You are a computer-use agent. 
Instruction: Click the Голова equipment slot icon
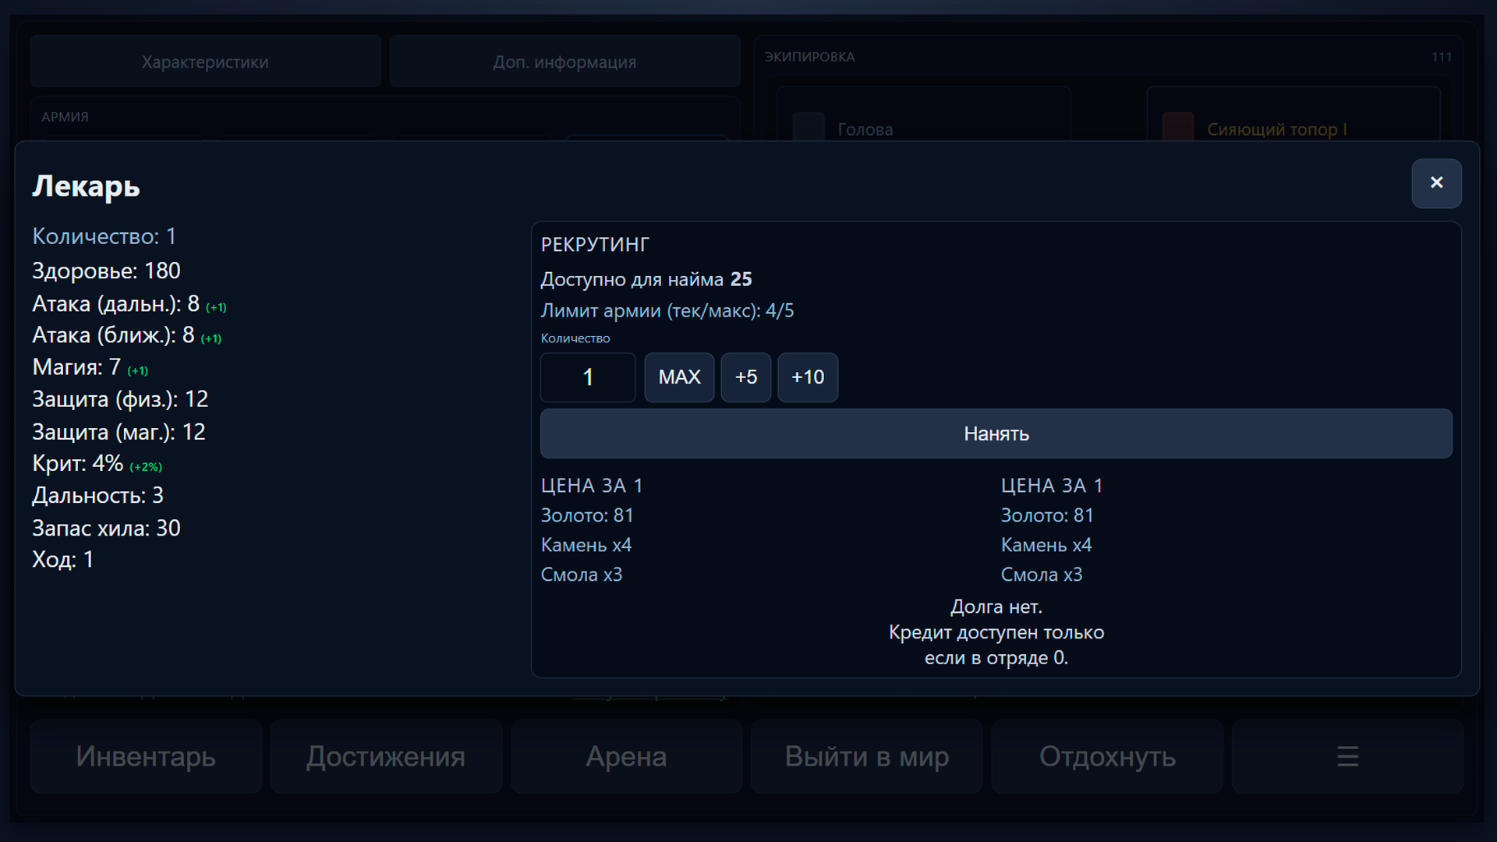coord(809,127)
